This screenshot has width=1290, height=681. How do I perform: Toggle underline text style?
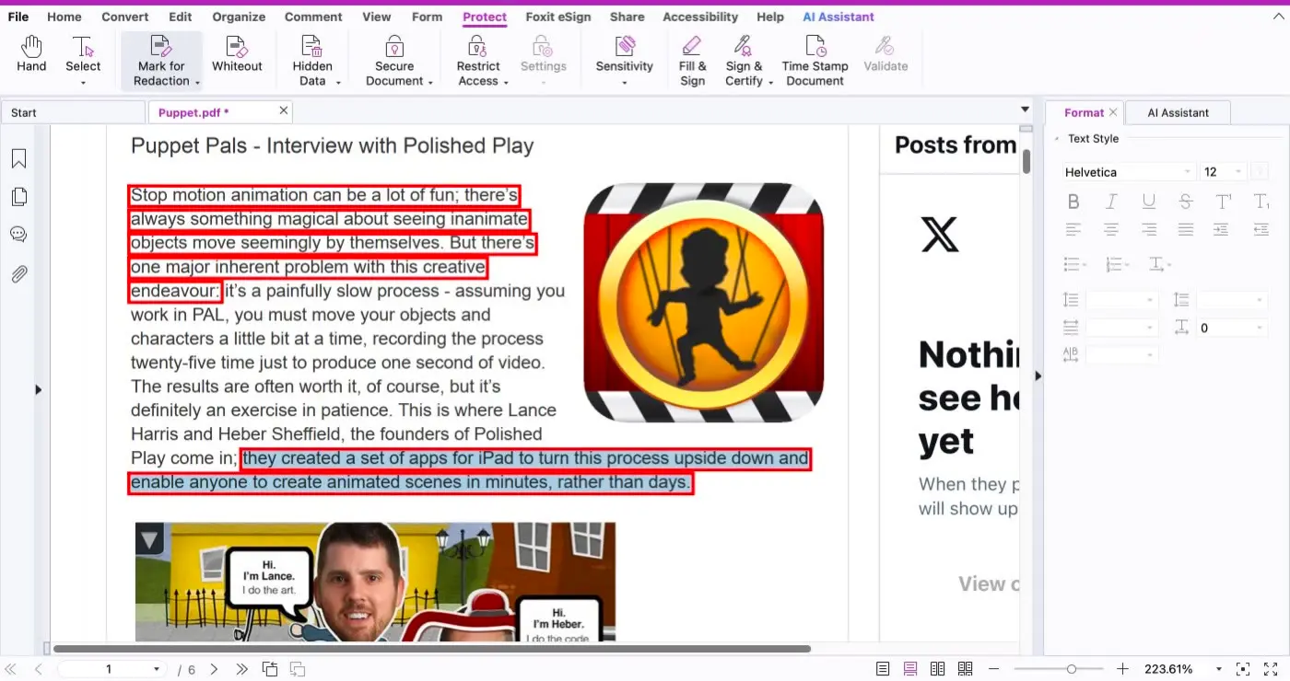coord(1148,202)
